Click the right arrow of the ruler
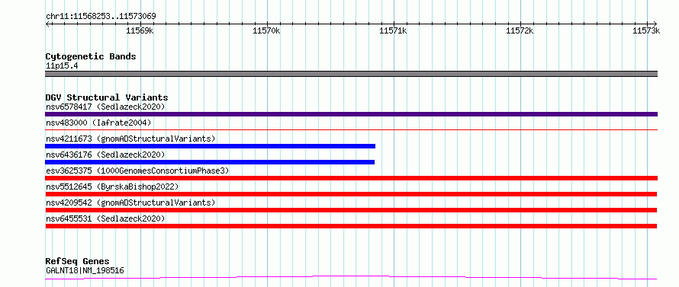Image resolution: width=679 pixels, height=287 pixels. pyautogui.click(x=655, y=24)
